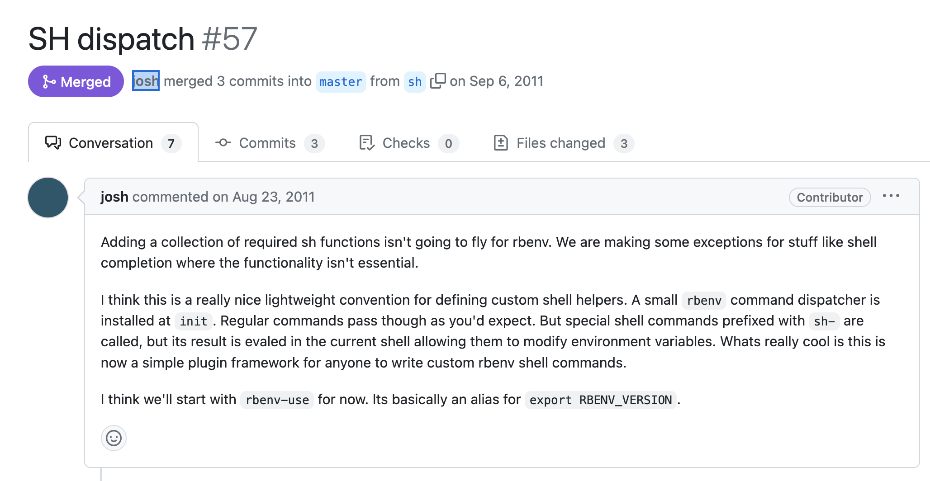Open the sh branch link

click(415, 82)
